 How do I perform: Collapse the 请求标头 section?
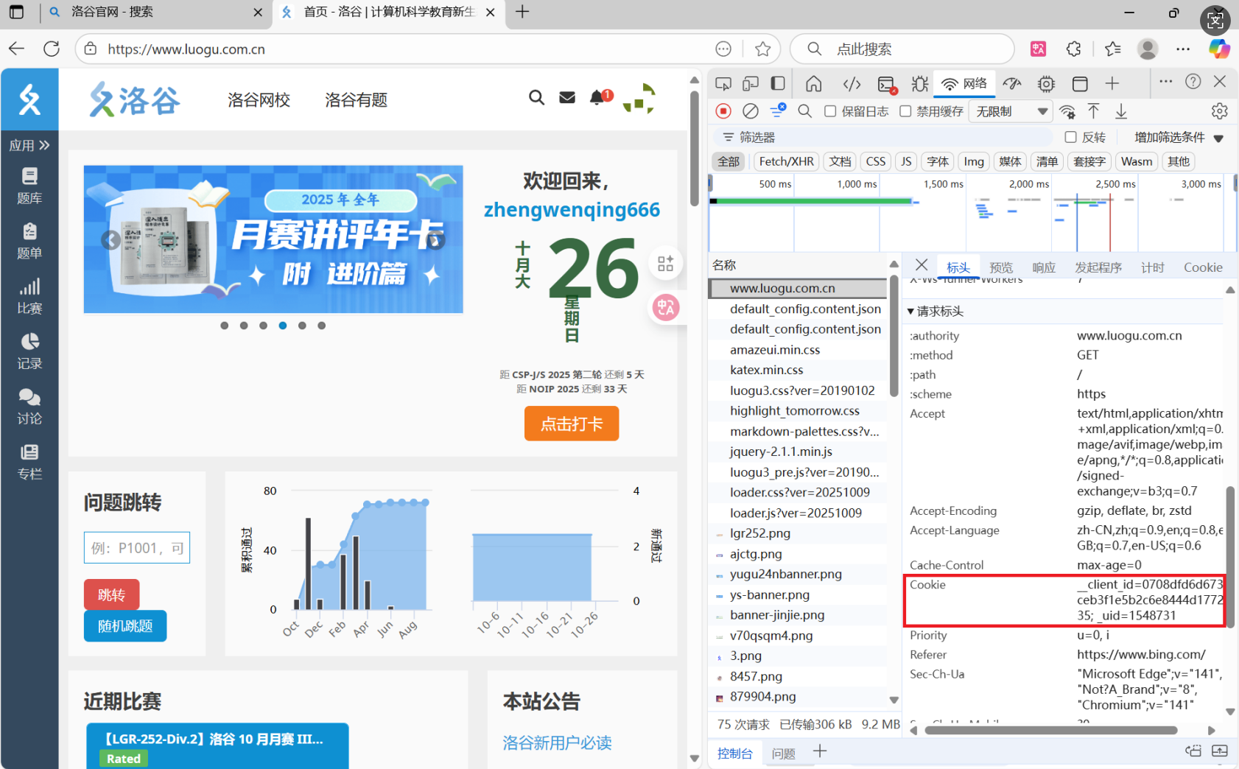[x=911, y=312]
